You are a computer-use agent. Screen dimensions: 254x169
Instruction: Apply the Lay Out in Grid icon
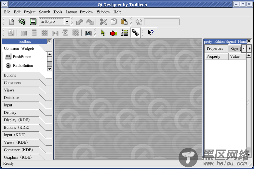click(44, 33)
